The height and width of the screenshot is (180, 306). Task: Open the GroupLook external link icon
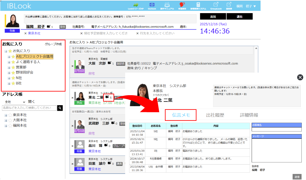[x=216, y=5]
